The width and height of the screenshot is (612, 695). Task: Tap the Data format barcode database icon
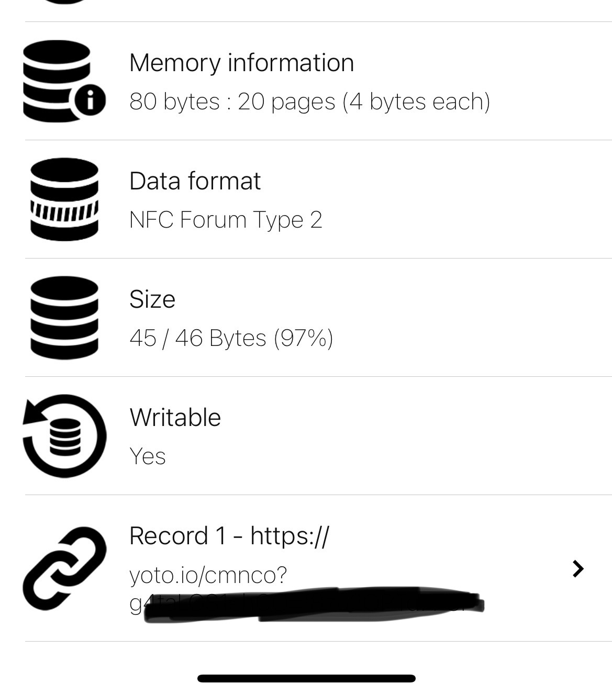pos(64,199)
